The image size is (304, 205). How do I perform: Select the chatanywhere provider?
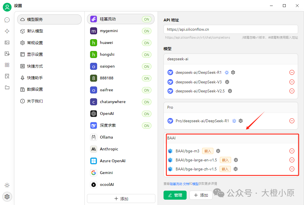(121, 102)
